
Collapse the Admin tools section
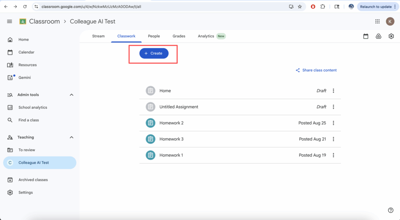71,95
